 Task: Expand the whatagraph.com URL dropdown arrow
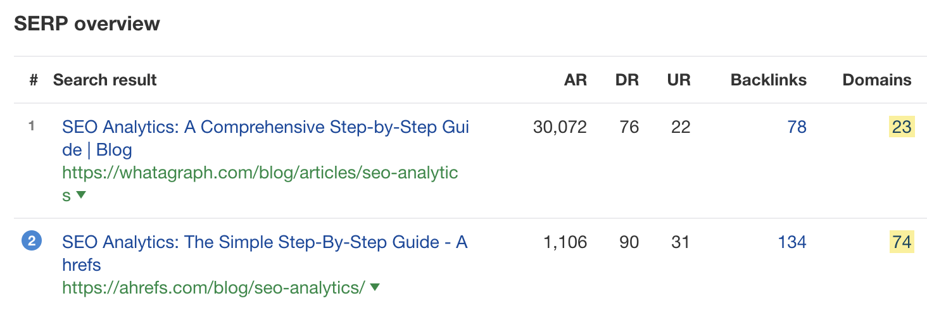pyautogui.click(x=80, y=195)
